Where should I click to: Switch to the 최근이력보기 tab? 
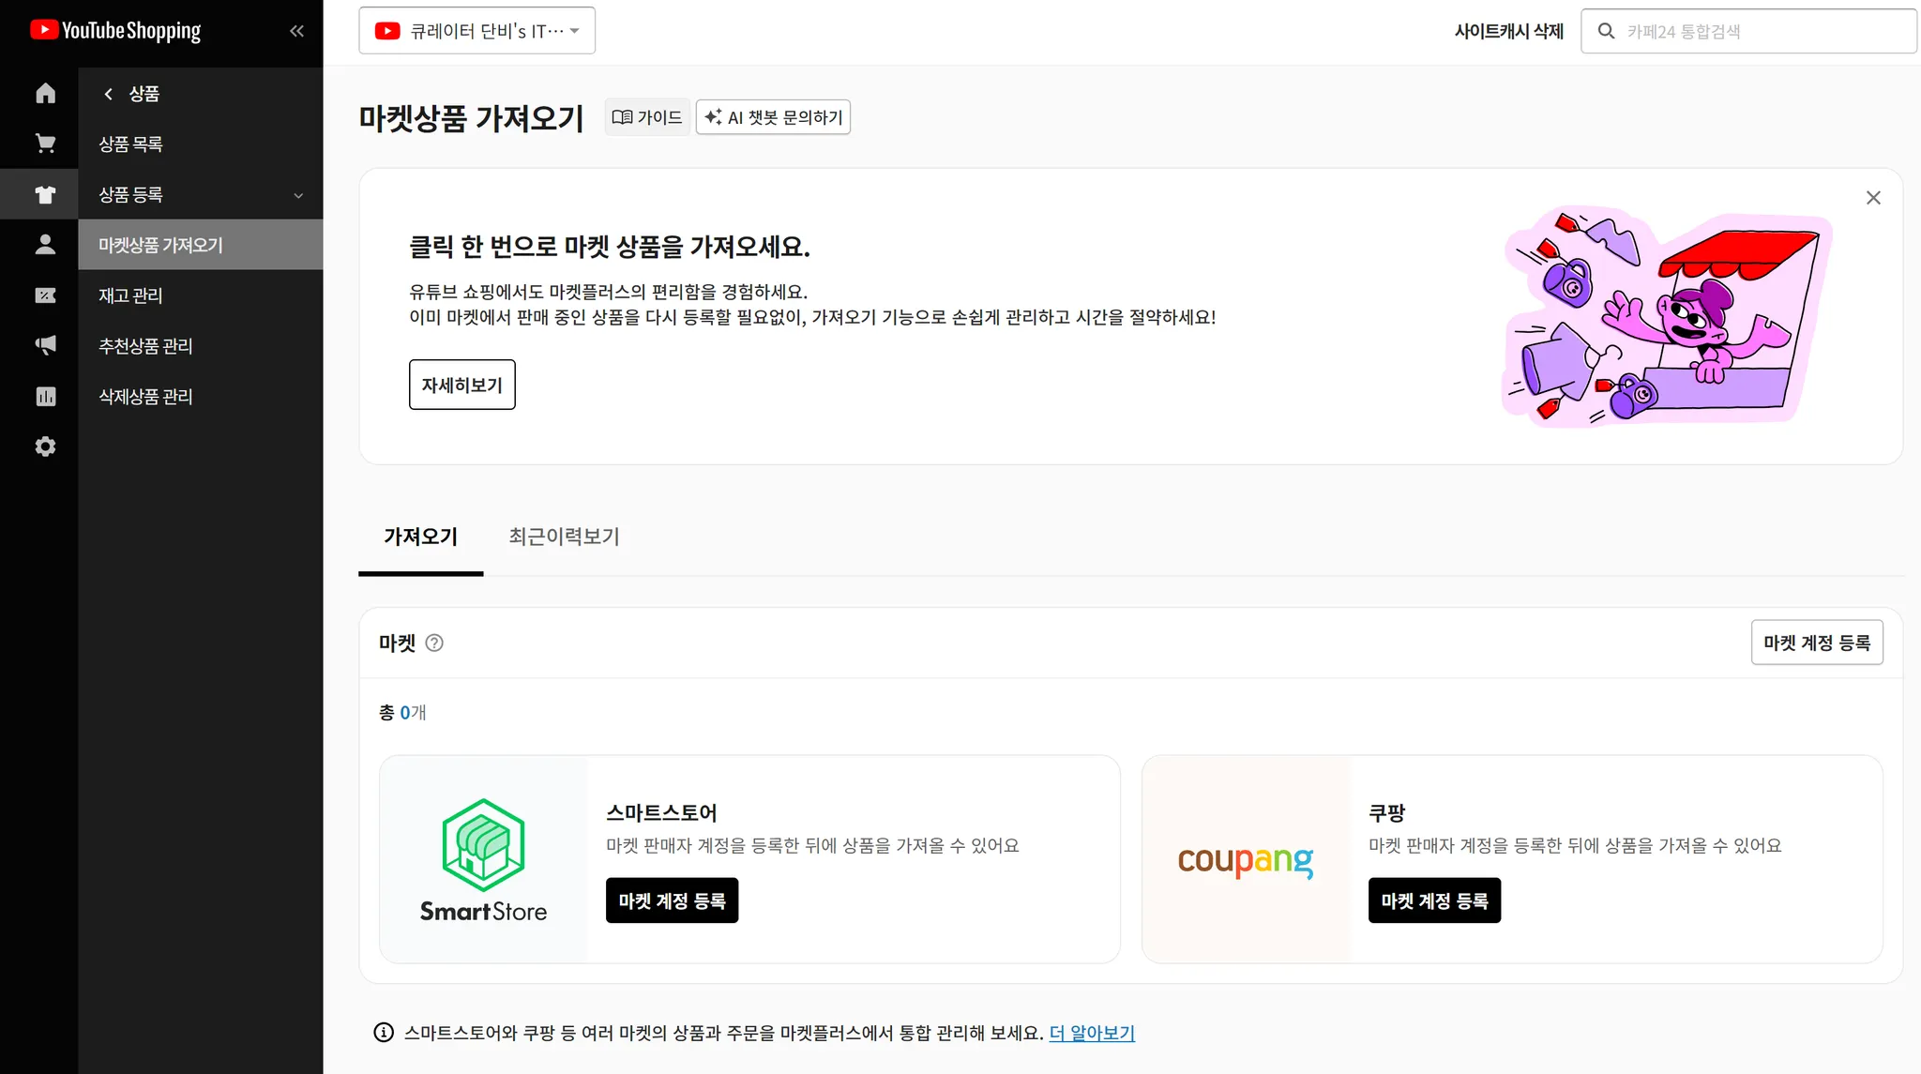(x=563, y=536)
